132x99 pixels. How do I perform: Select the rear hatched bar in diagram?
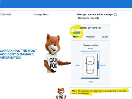[90, 78]
